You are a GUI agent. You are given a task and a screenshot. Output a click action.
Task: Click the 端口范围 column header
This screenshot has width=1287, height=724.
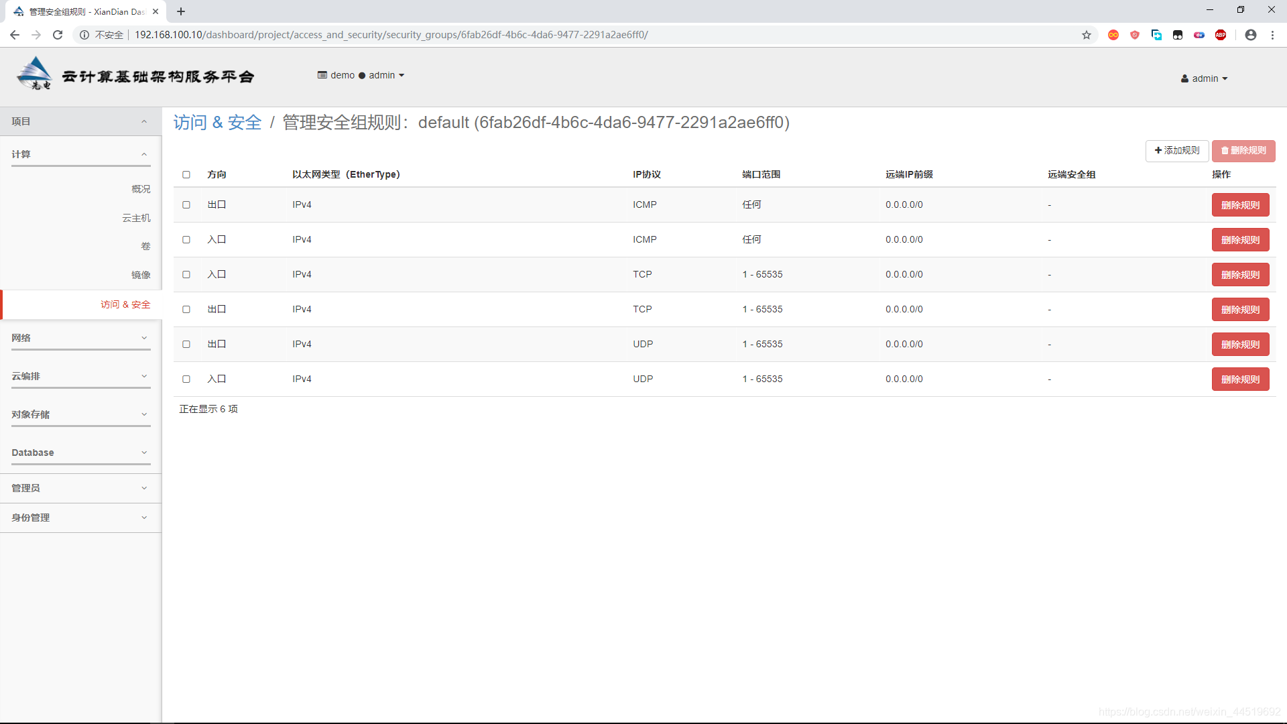pyautogui.click(x=761, y=174)
